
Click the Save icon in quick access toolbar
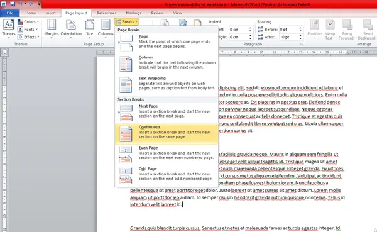click(x=13, y=4)
